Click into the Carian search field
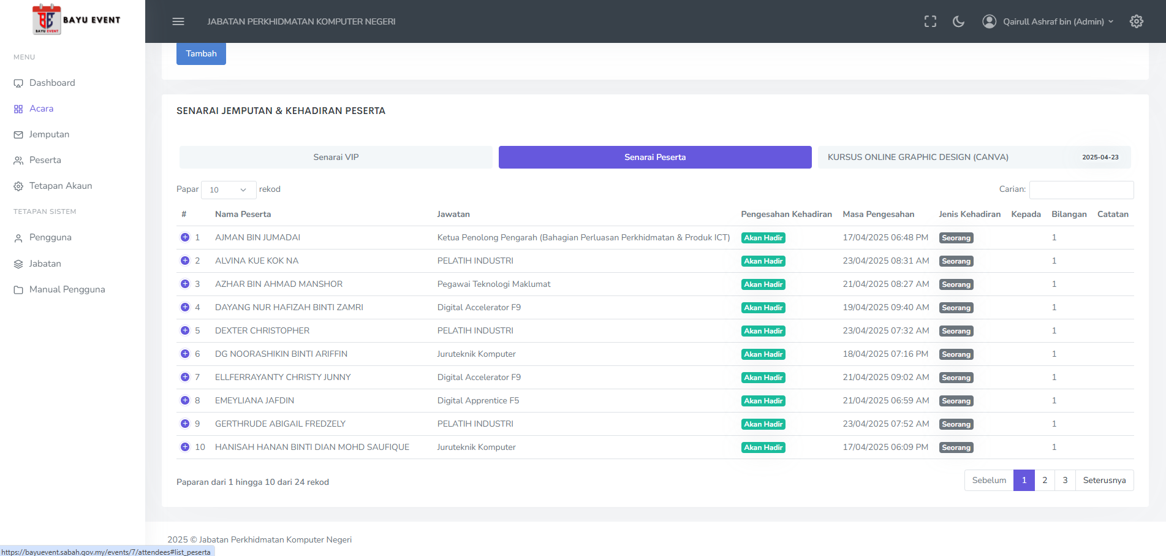The image size is (1166, 556). 1081,190
